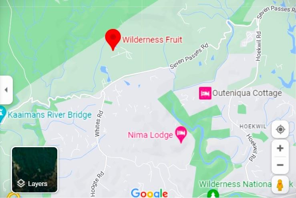Click the HOEKWIL area name

pyautogui.click(x=253, y=126)
